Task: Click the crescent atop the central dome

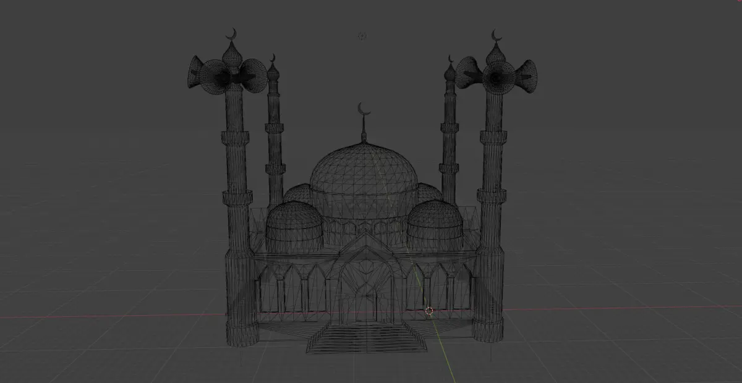Action: pos(364,110)
